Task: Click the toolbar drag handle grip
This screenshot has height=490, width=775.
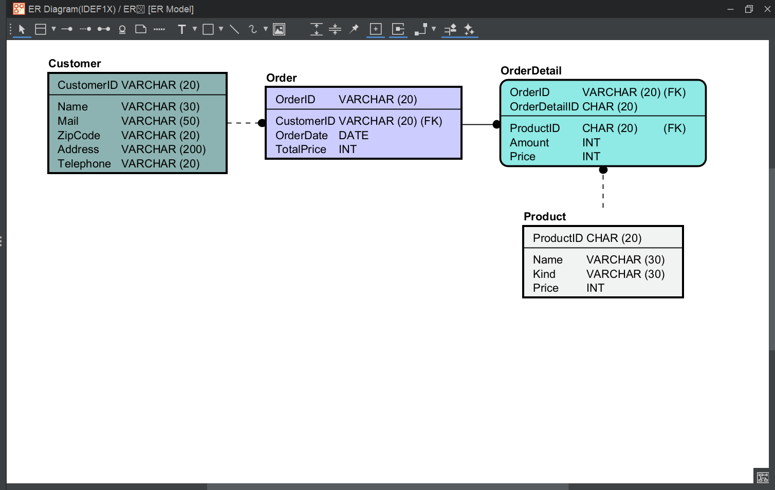Action: (10, 29)
